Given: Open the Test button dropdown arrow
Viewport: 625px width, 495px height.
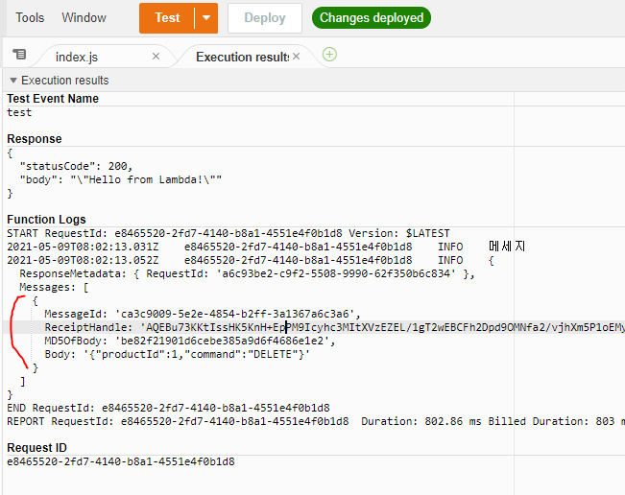Looking at the screenshot, I should 206,18.
